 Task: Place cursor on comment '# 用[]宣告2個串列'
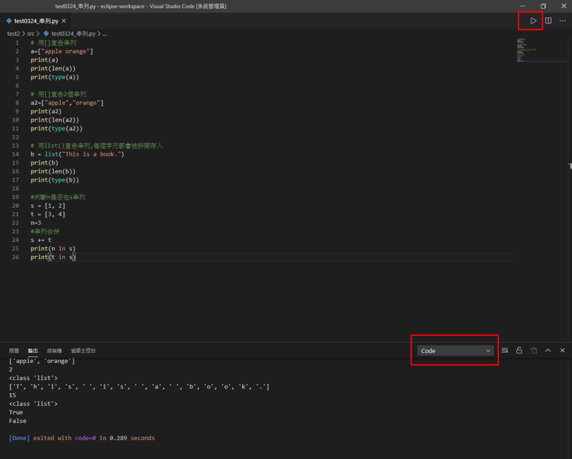[58, 94]
